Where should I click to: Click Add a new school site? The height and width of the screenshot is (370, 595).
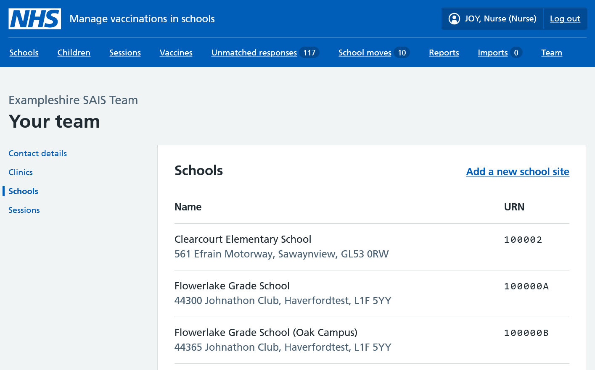click(518, 172)
